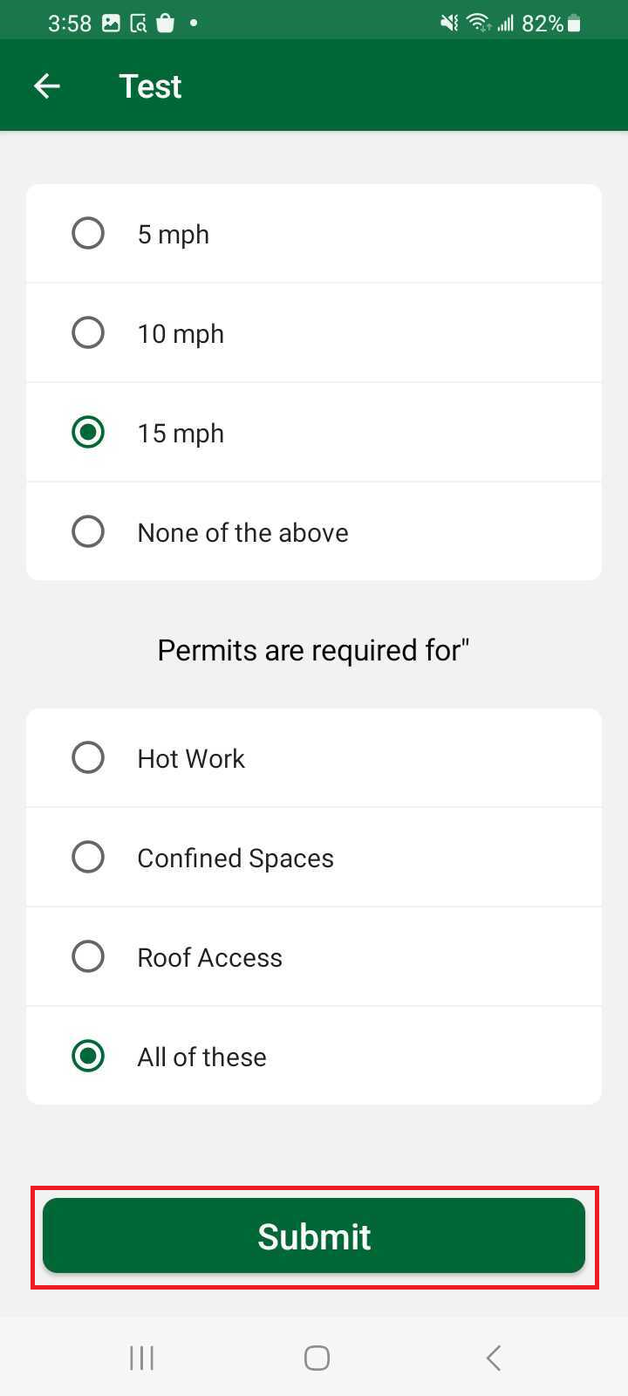Select the 5 mph radio button
Viewport: 628px width, 1396px height.
[x=88, y=234]
